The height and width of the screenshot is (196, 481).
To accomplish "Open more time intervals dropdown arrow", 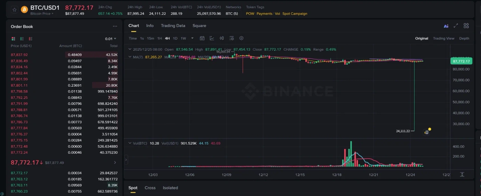I will pos(192,38).
